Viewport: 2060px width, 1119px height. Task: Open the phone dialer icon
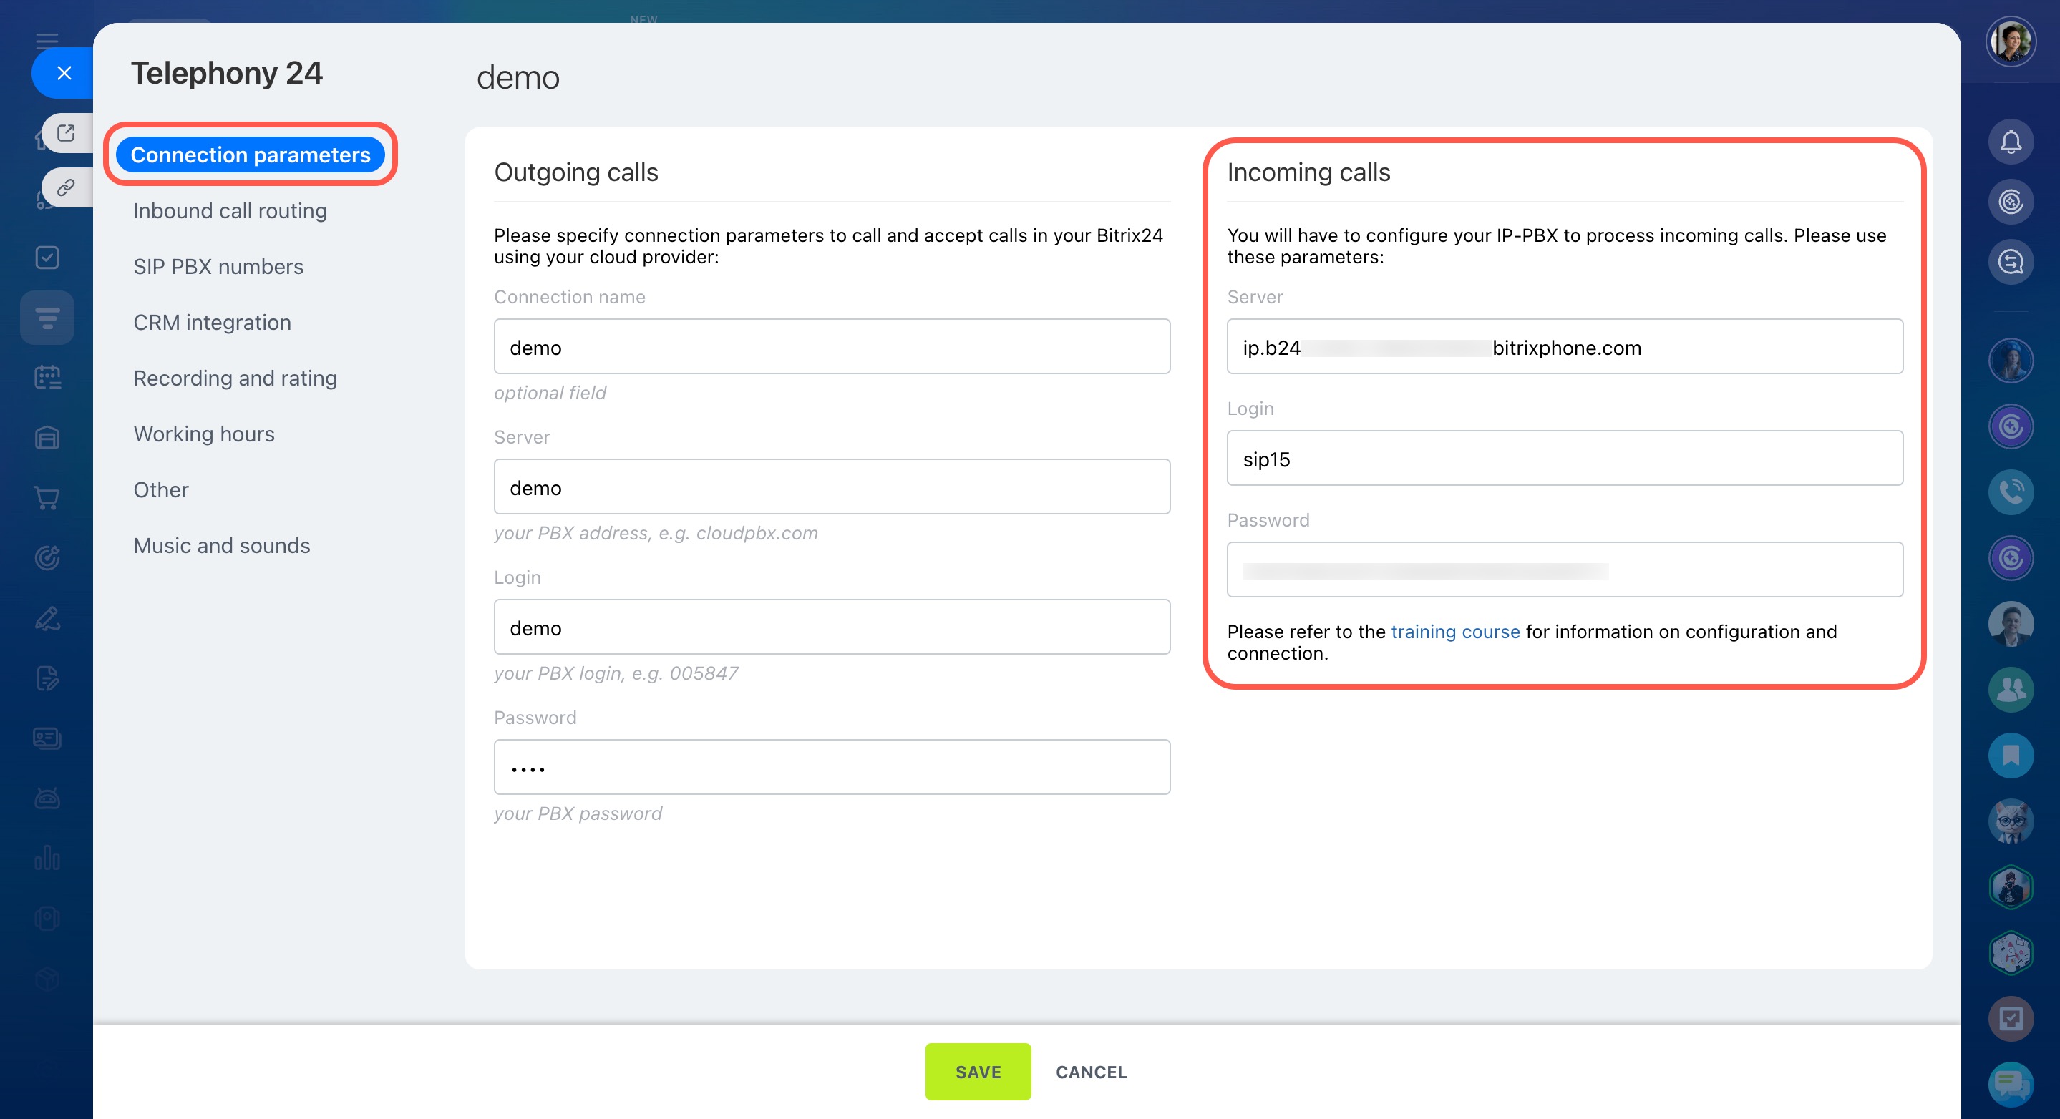click(2011, 492)
